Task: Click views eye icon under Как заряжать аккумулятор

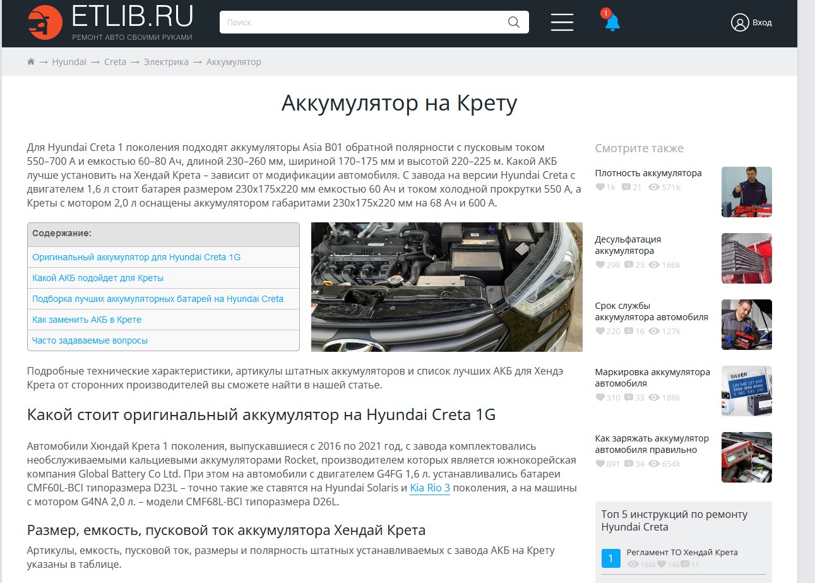Action: tap(654, 464)
